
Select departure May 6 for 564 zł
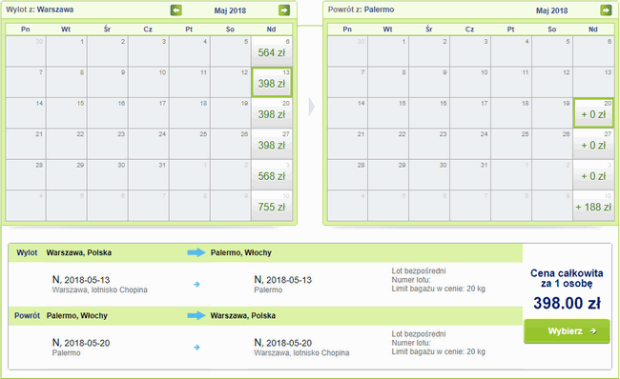[x=272, y=51]
